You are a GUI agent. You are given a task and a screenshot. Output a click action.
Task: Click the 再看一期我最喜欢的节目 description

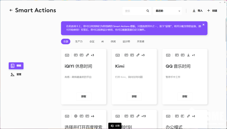[x=78, y=77]
